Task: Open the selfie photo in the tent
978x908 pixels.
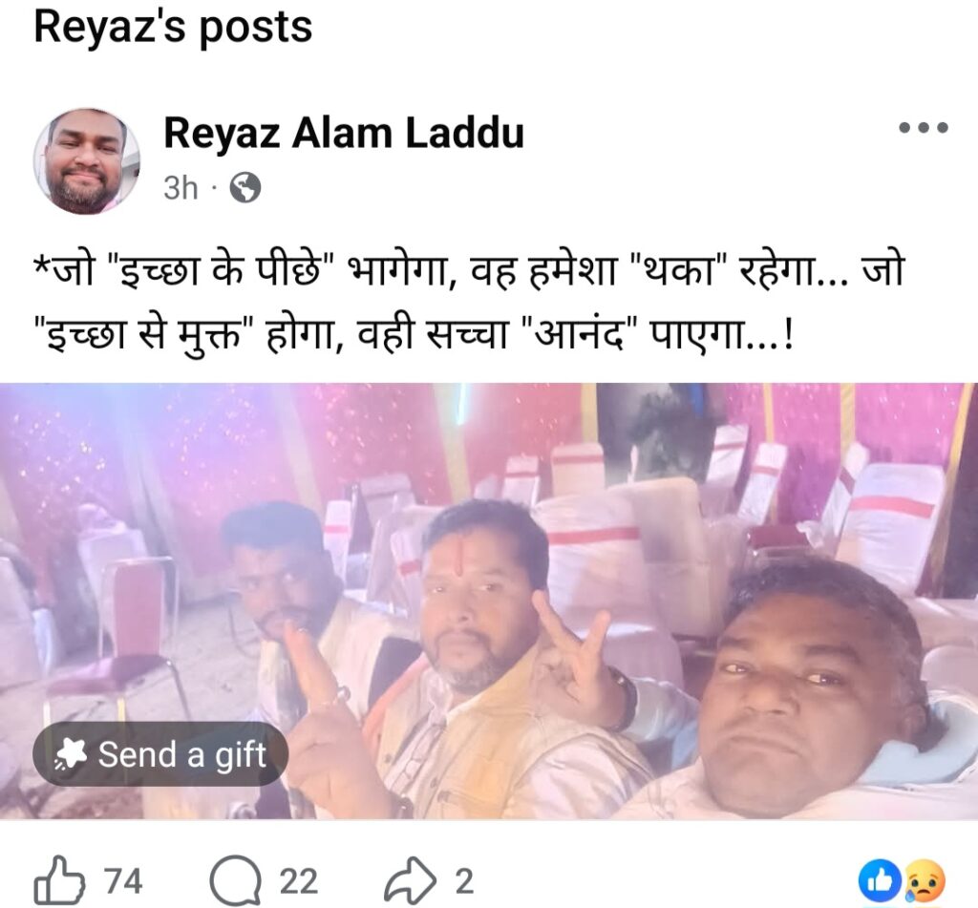Action: 489,602
